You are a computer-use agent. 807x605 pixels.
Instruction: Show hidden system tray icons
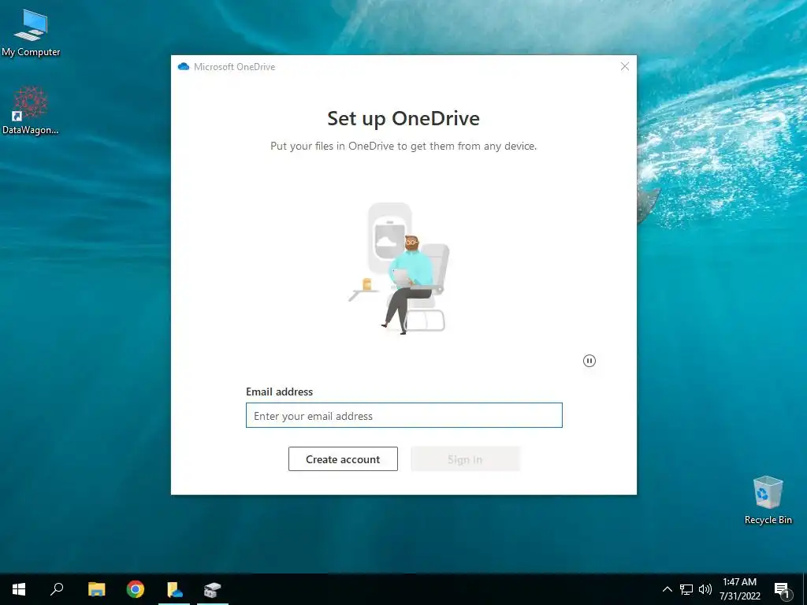667,589
